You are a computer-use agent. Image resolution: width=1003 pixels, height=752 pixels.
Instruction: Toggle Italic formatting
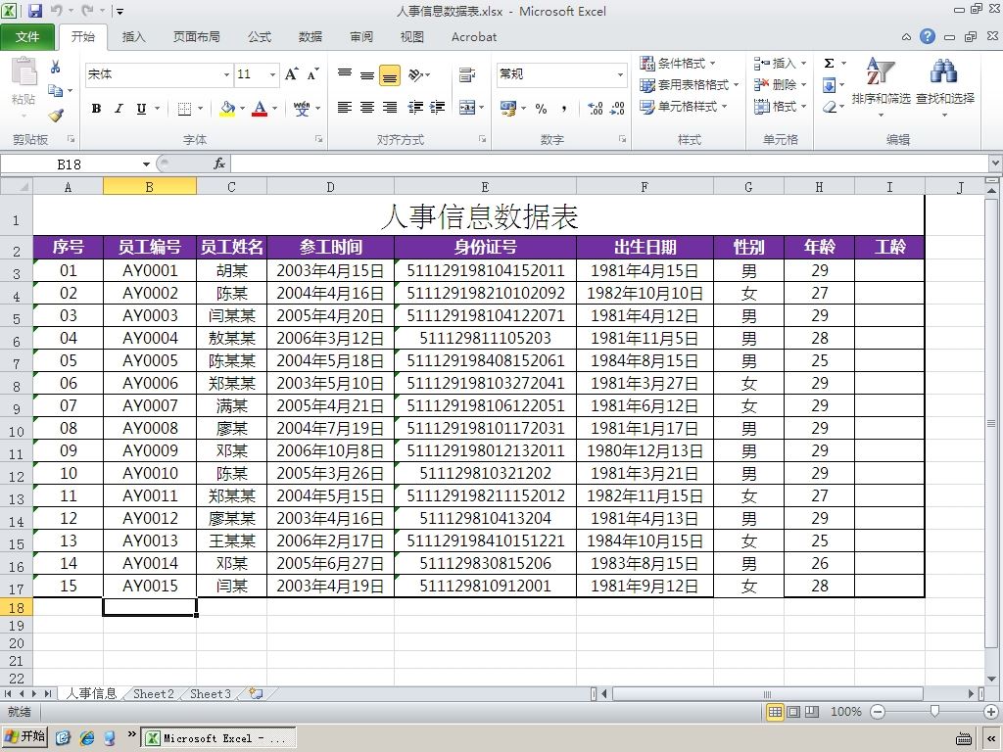[119, 108]
